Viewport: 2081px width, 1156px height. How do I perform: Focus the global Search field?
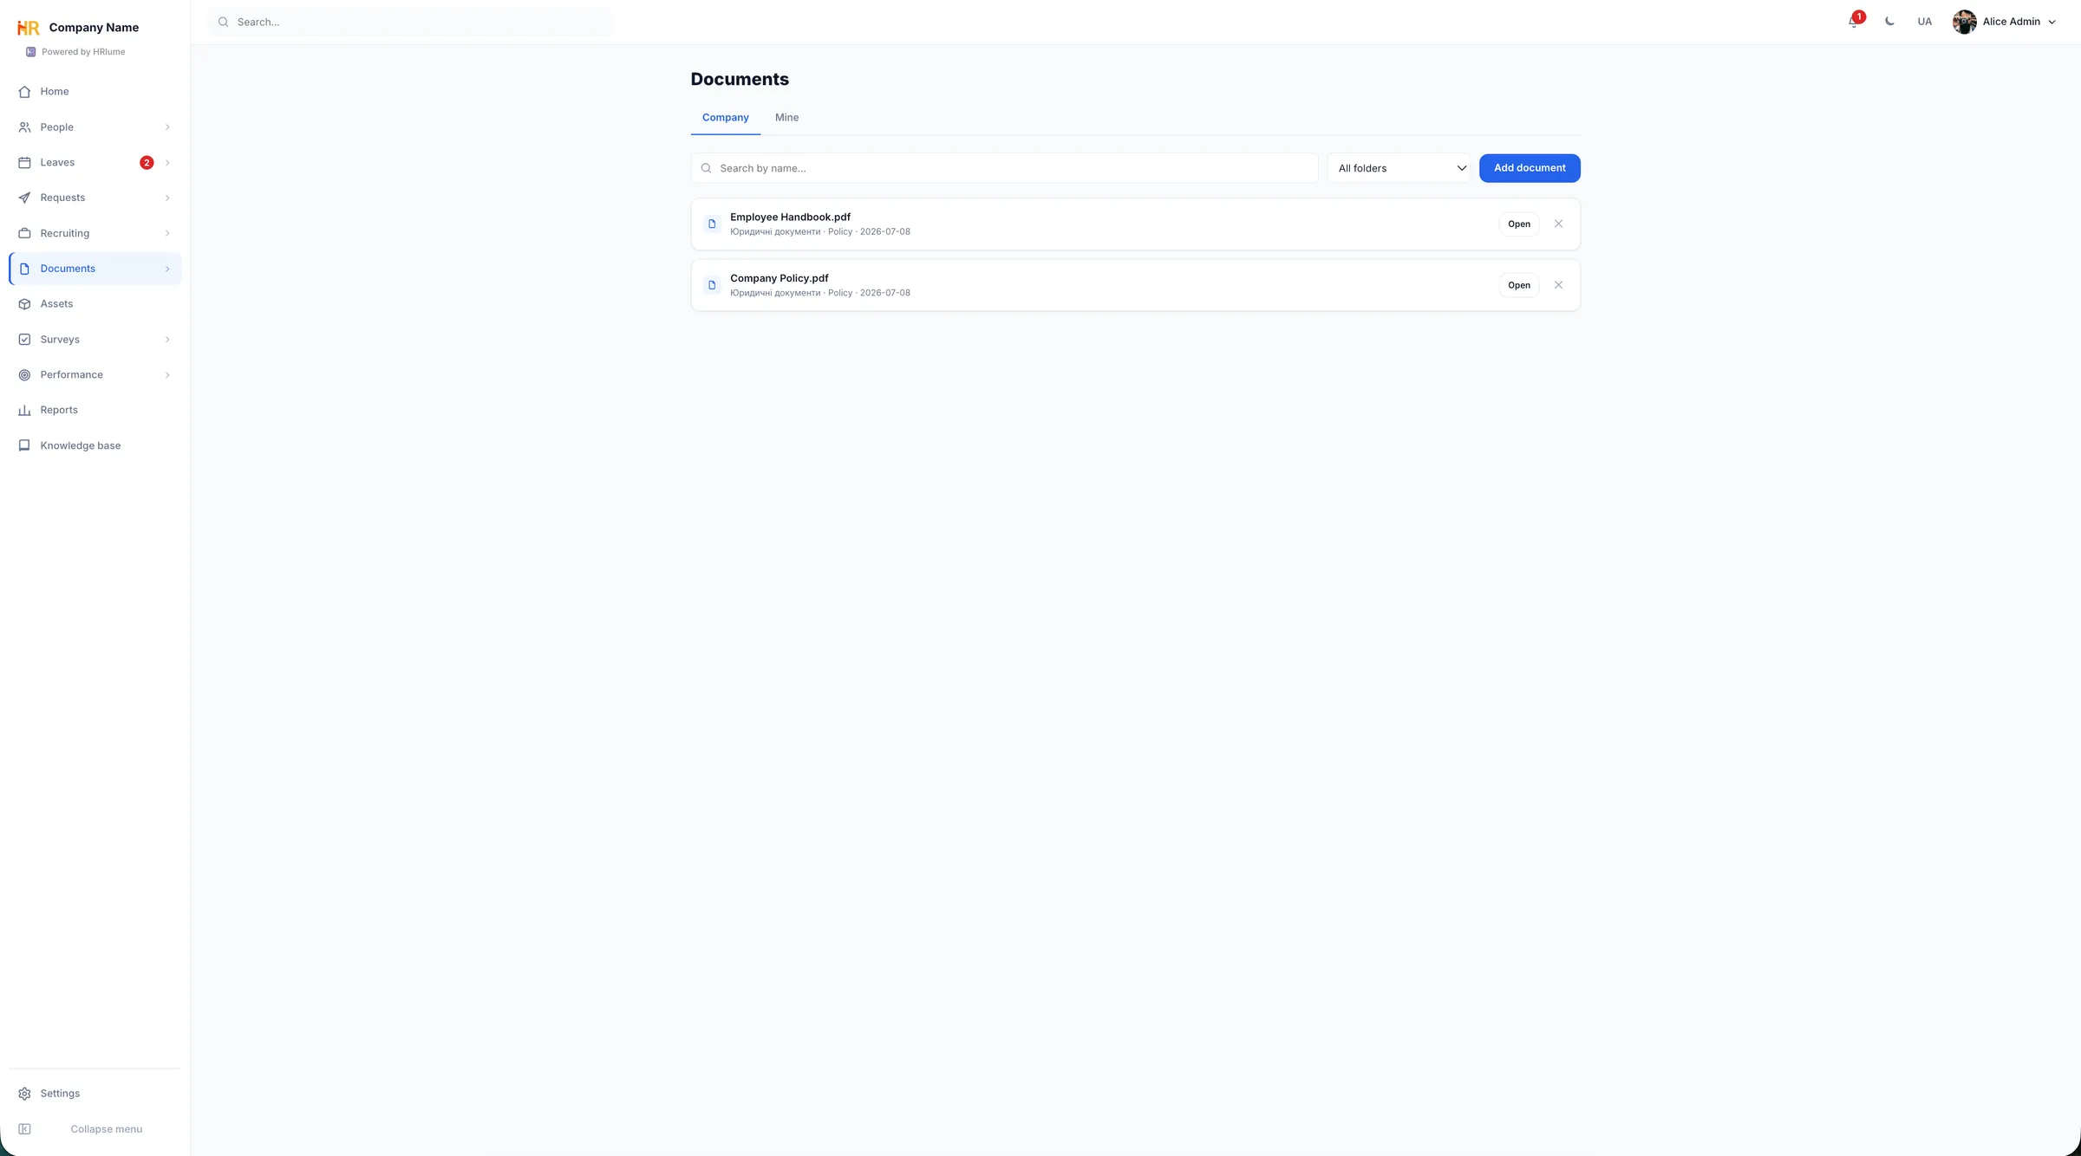410,22
